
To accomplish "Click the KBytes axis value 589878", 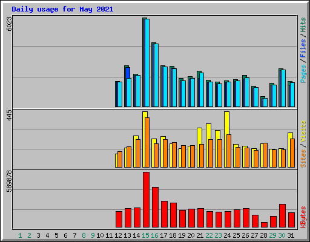I will 9,181.
